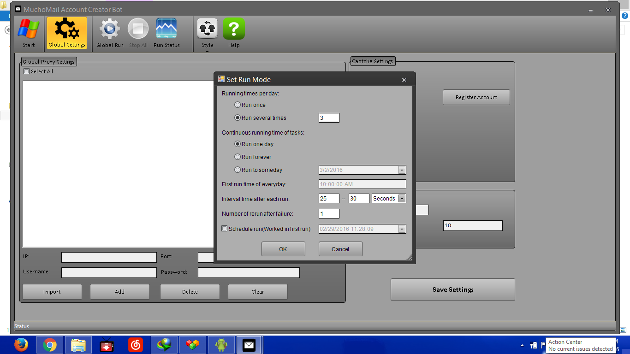630x354 pixels.
Task: Choose the Run forever option
Action: click(x=238, y=157)
